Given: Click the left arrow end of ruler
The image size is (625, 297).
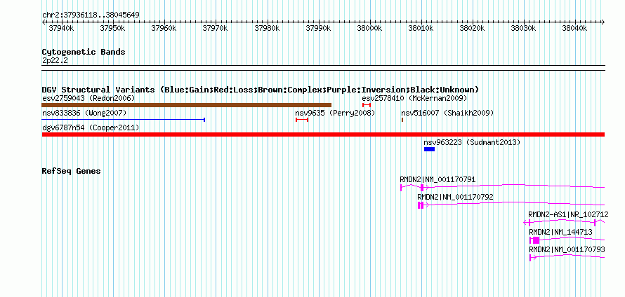Looking at the screenshot, I should point(44,22).
